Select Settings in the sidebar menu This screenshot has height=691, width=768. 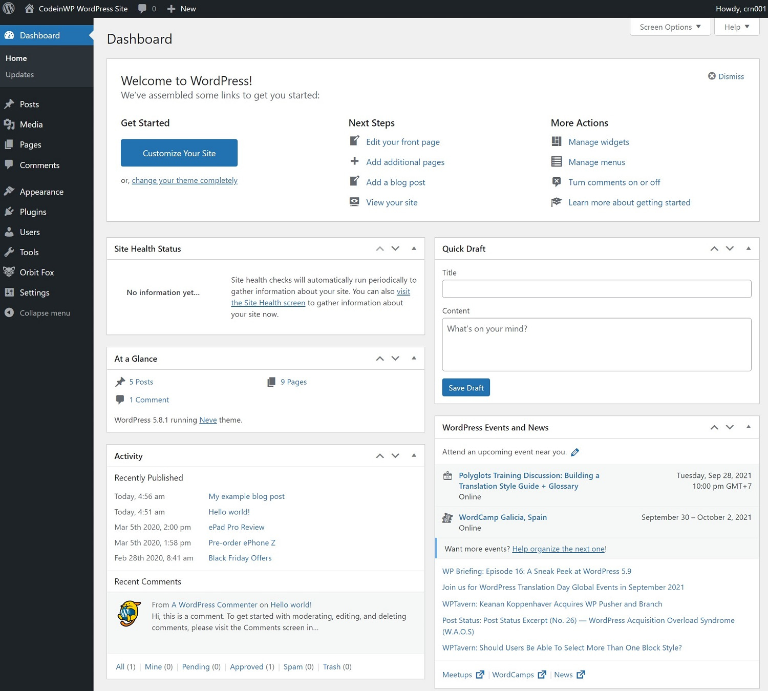(x=34, y=292)
